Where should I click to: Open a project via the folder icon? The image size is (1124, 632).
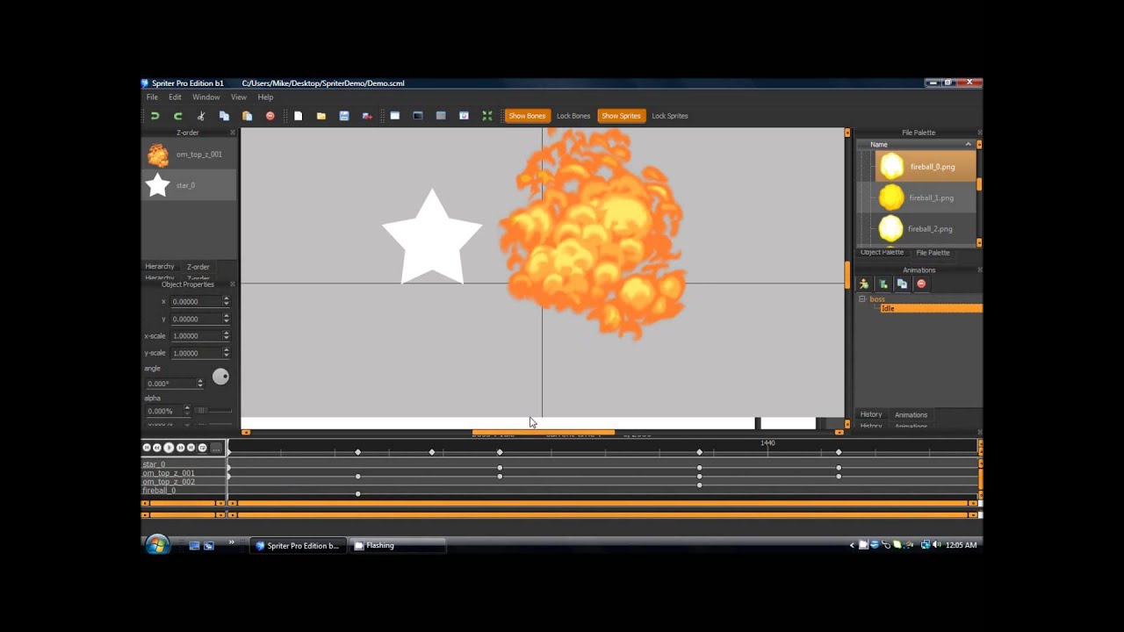pyautogui.click(x=321, y=116)
